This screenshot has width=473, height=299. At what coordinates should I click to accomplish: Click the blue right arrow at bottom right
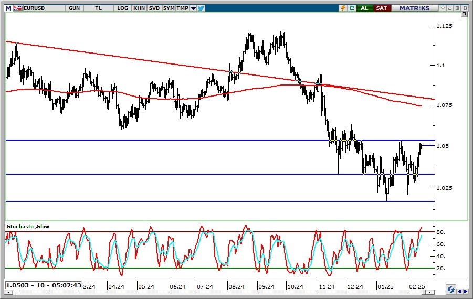click(465, 291)
